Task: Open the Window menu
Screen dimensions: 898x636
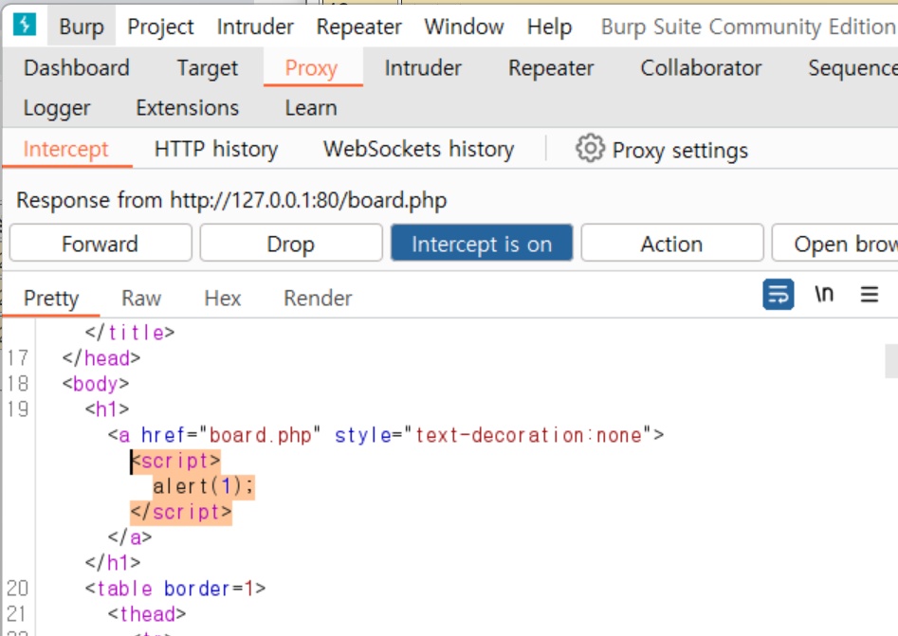Action: (x=464, y=27)
